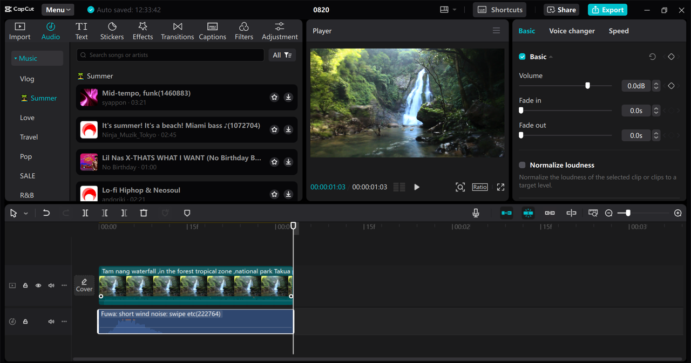Open the Import panel

click(x=20, y=31)
